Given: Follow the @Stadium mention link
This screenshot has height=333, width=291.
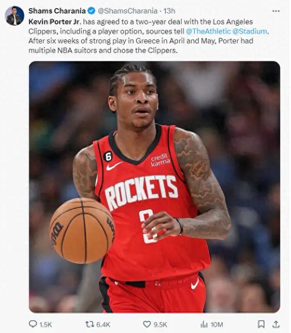Looking at the screenshot, I should (249, 31).
